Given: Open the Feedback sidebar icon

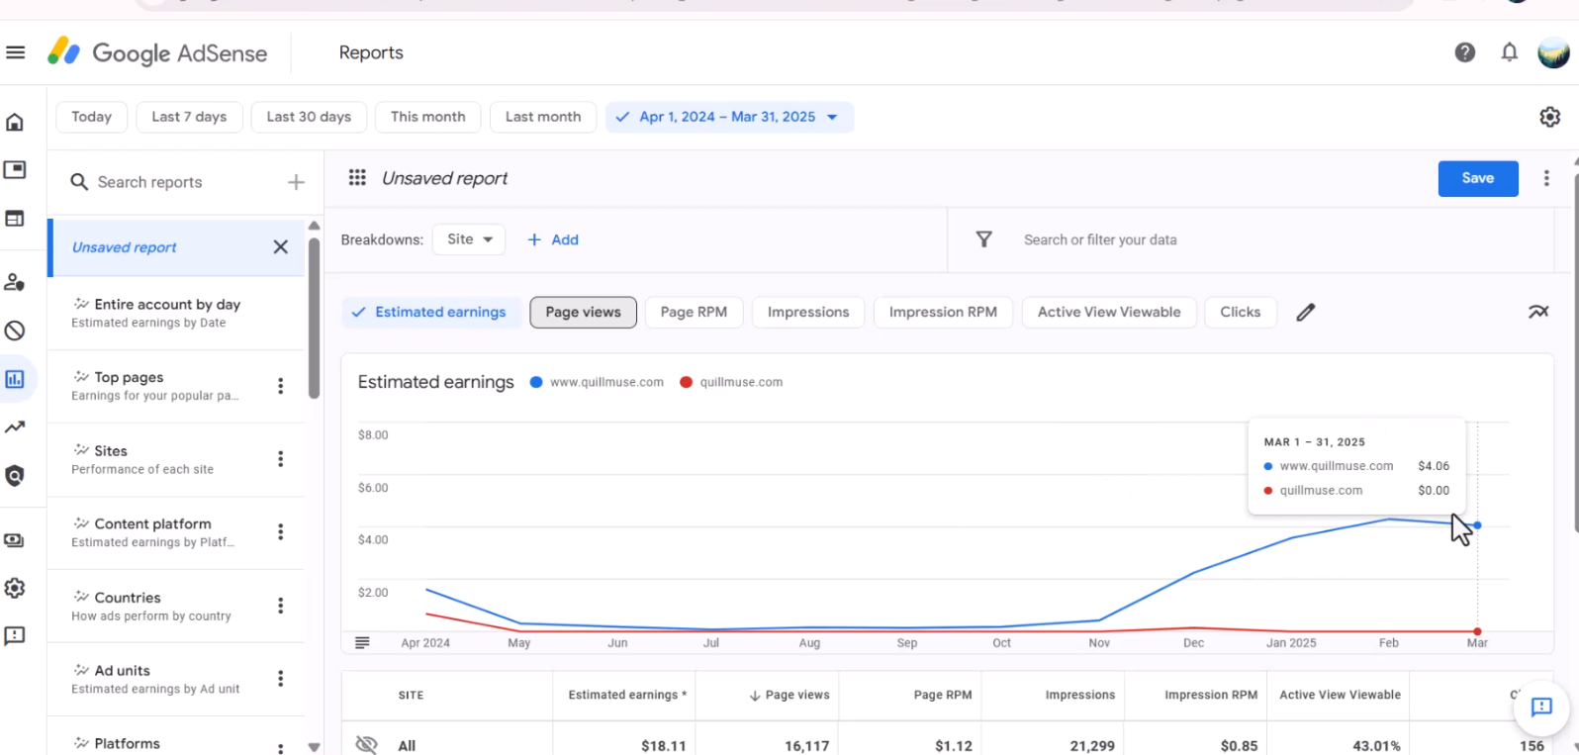Looking at the screenshot, I should coord(15,635).
